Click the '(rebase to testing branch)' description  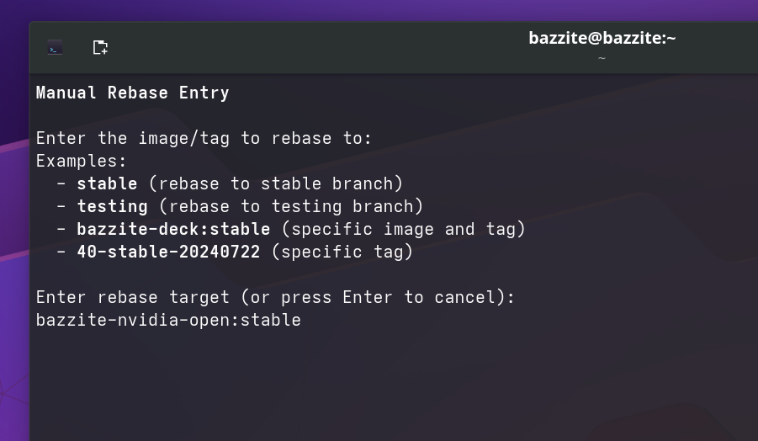[x=291, y=206]
